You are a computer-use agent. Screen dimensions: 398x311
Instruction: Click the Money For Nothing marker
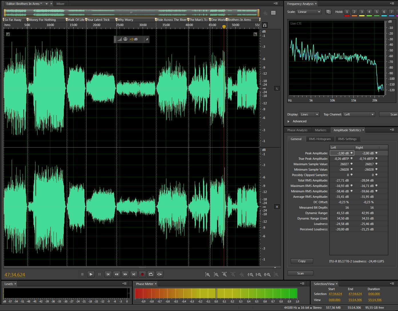42,20
